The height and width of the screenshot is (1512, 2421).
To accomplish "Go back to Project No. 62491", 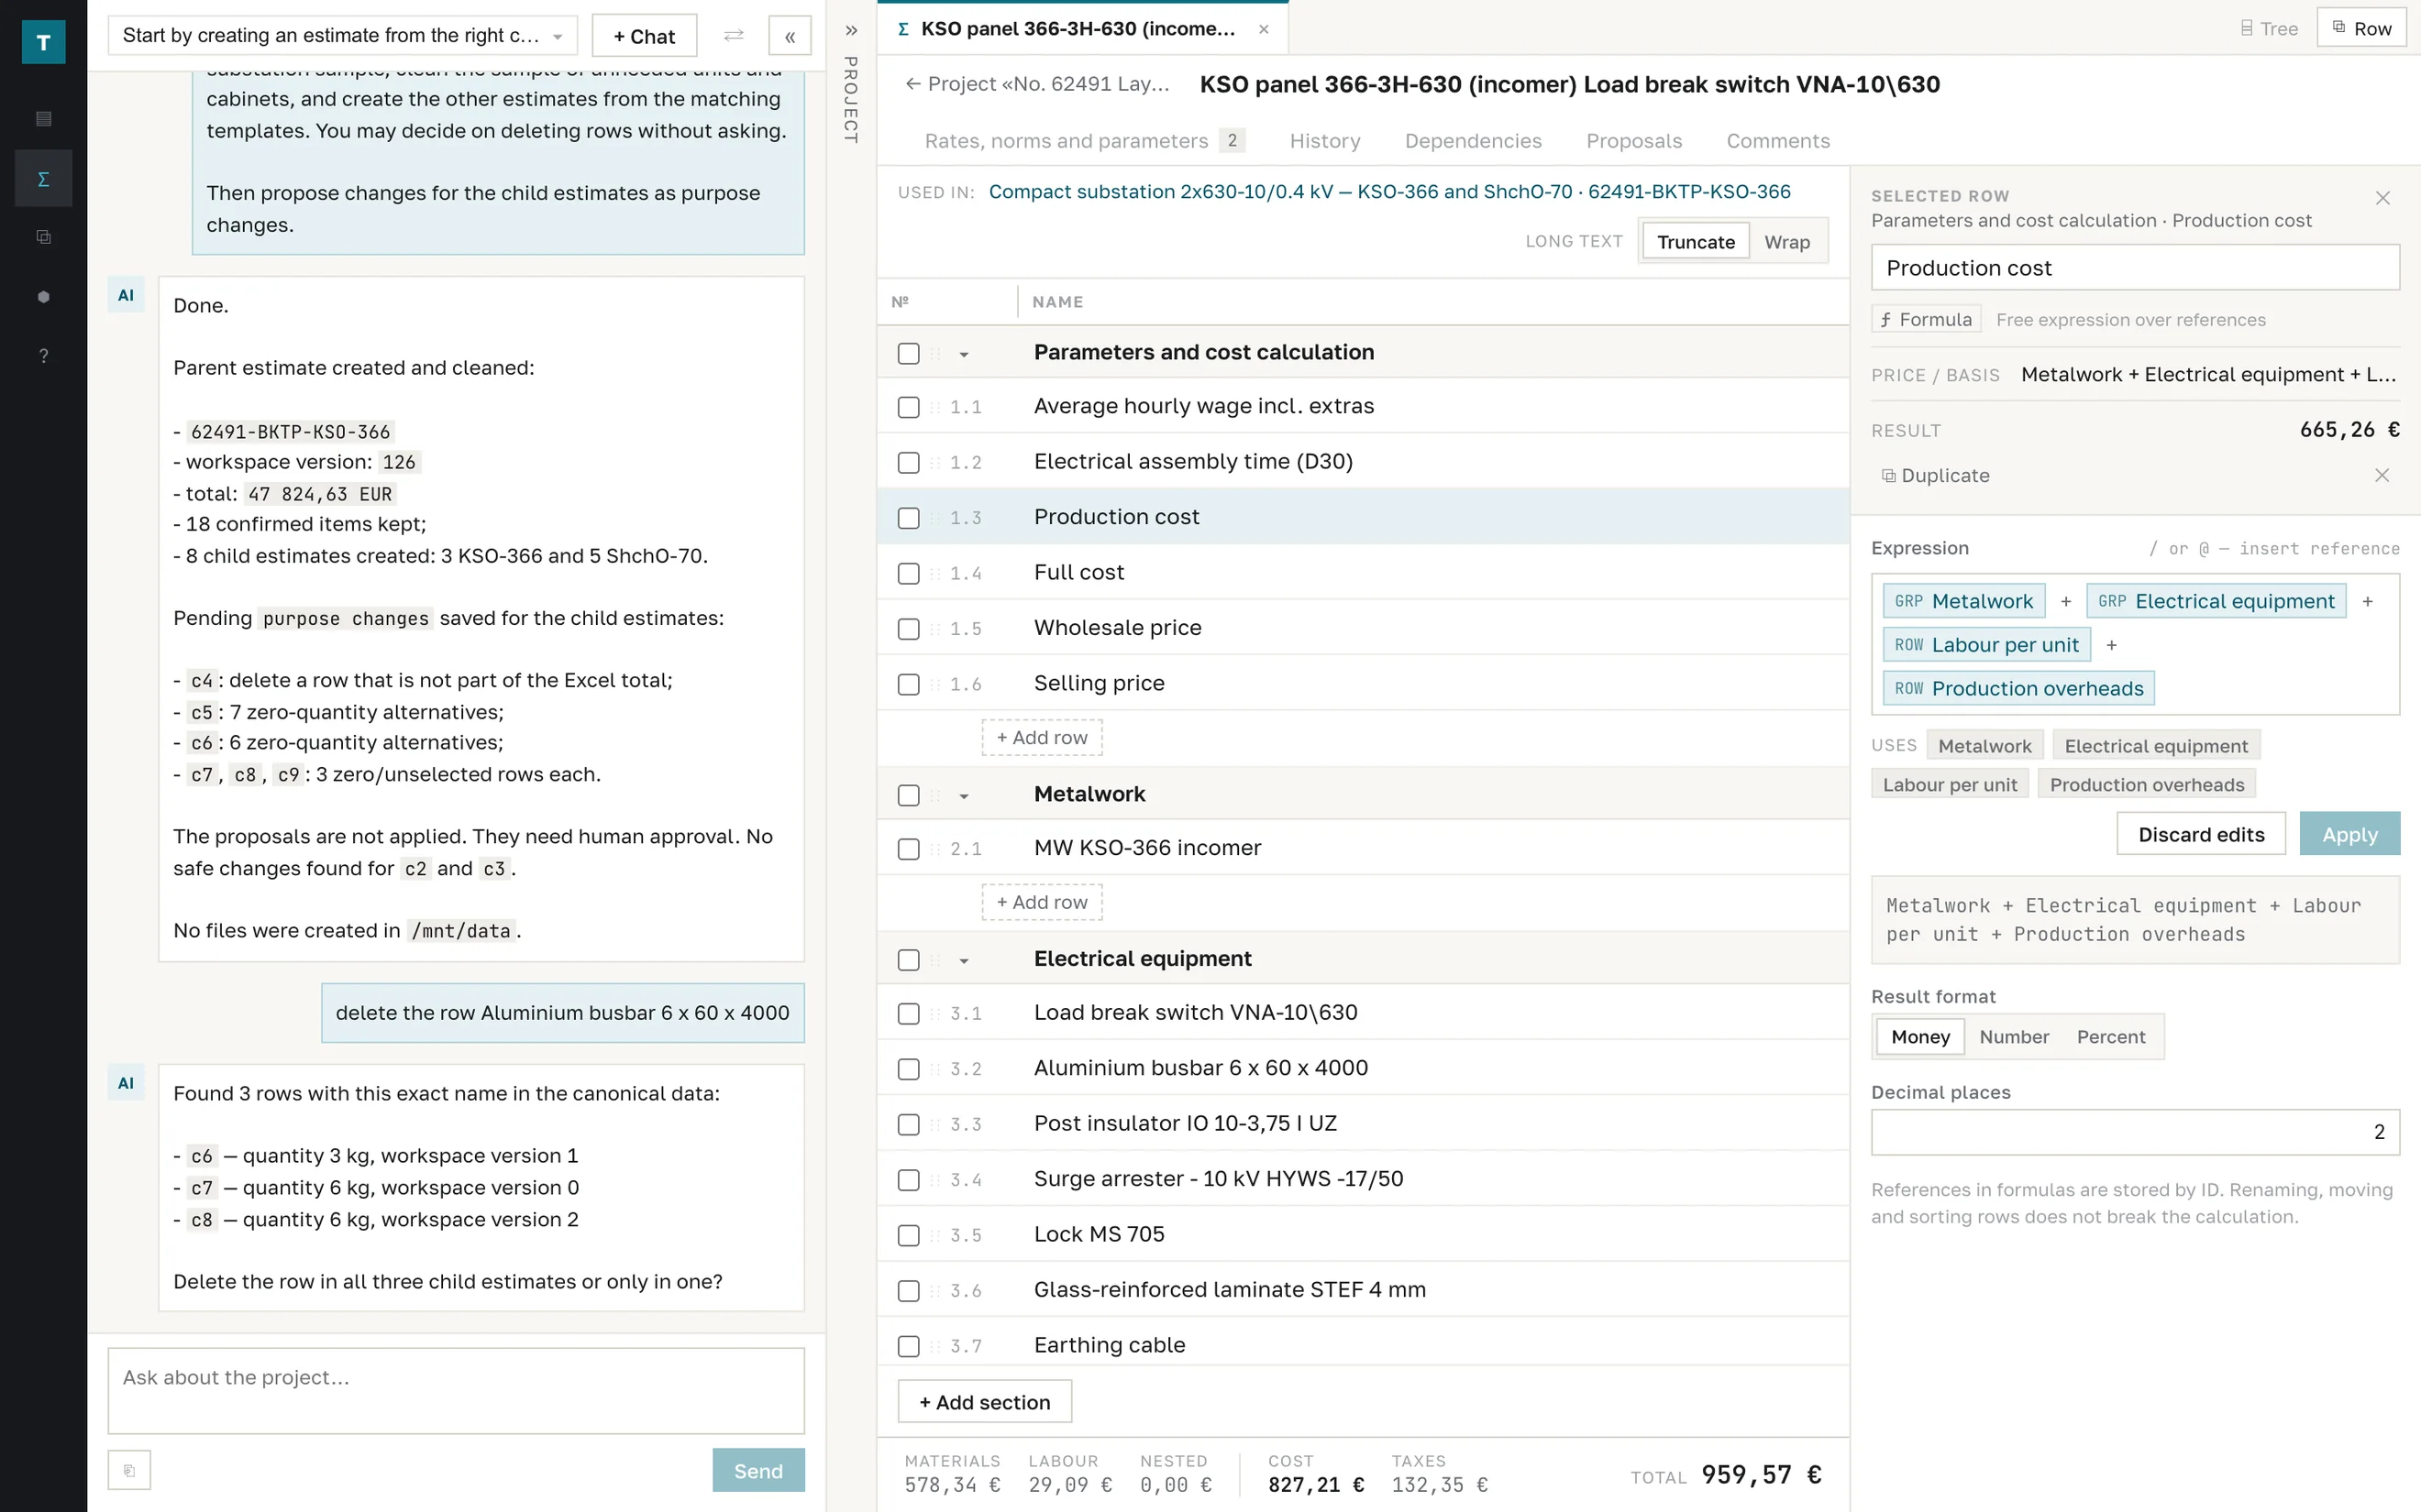I will (1036, 84).
